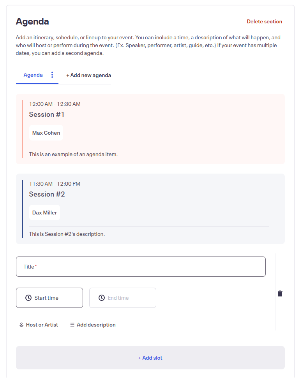Click the list icon beside Add description
This screenshot has width=300, height=383.
[72, 324]
